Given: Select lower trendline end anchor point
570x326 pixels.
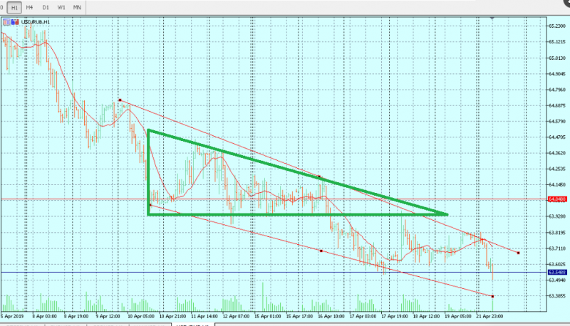Looking at the screenshot, I should pos(492,296).
